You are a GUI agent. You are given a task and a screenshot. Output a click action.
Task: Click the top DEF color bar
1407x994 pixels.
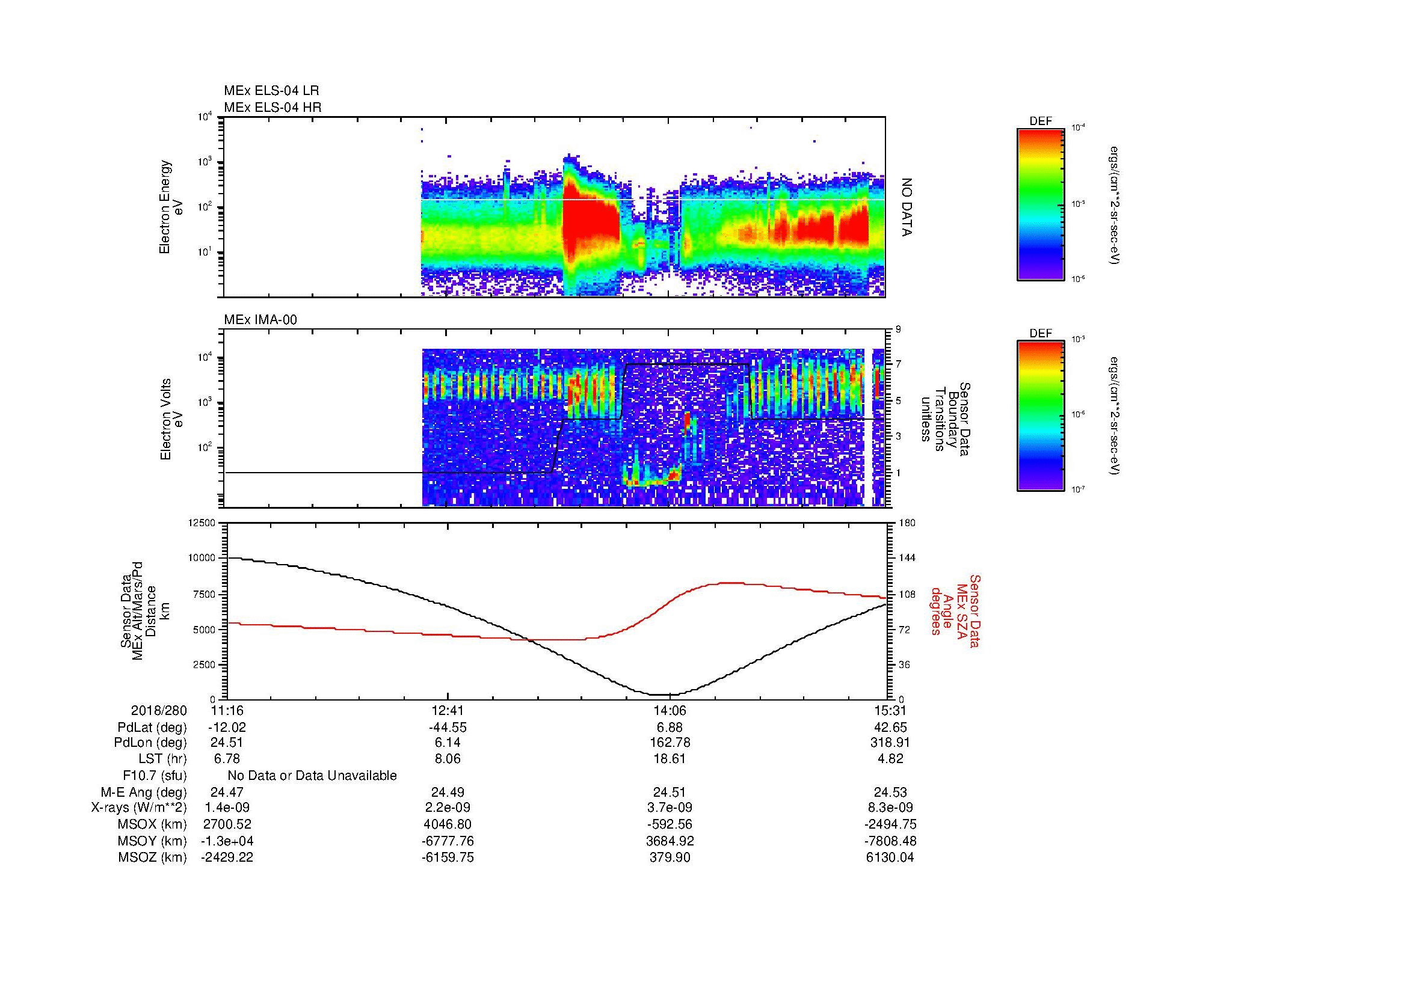pos(1040,204)
